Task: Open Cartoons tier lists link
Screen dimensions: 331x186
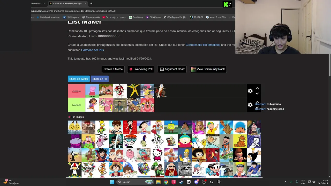Action: click(x=92, y=50)
